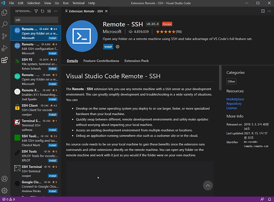Select the 84K downloads Remote extension row
The image size is (274, 202).
coord(36,79)
